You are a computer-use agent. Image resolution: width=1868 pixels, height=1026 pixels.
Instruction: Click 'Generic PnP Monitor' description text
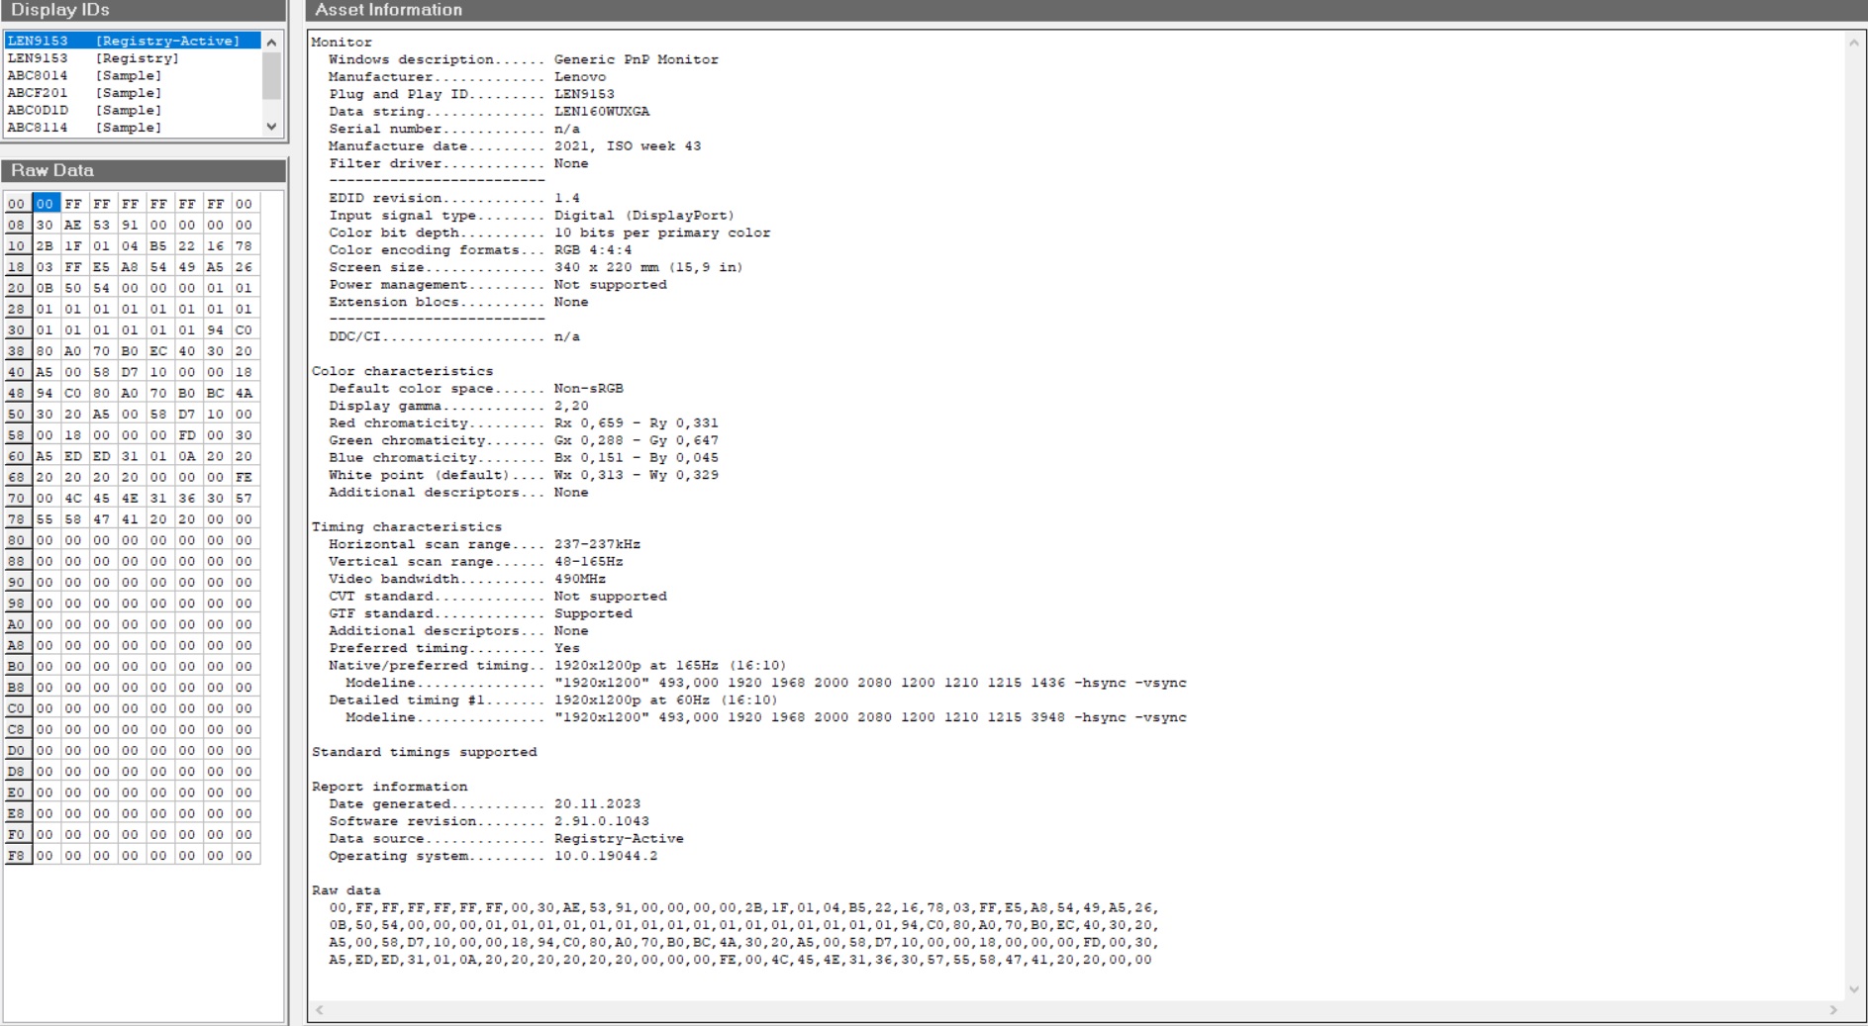[x=637, y=59]
